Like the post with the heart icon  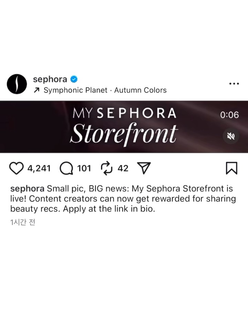[x=16, y=168]
